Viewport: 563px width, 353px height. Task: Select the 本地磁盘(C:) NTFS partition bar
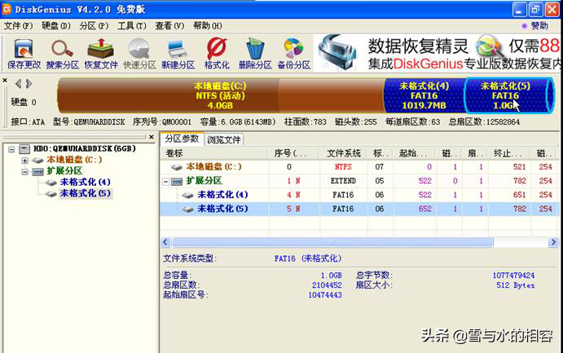pyautogui.click(x=221, y=95)
